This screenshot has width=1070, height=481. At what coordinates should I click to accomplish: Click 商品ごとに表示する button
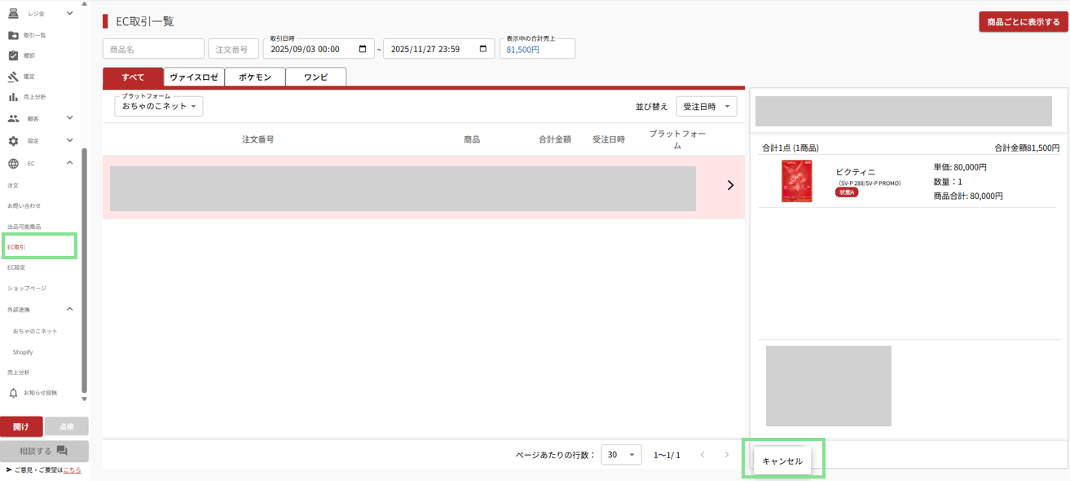tap(1023, 22)
